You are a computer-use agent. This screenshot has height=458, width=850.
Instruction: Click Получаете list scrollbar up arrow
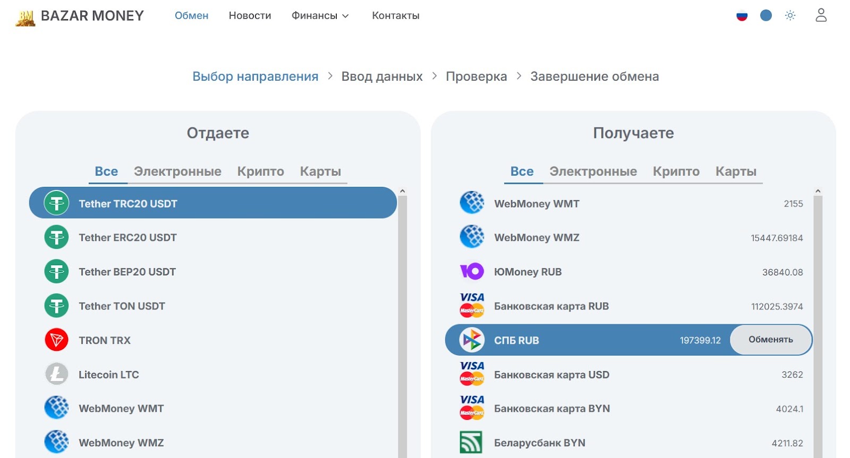(x=818, y=191)
